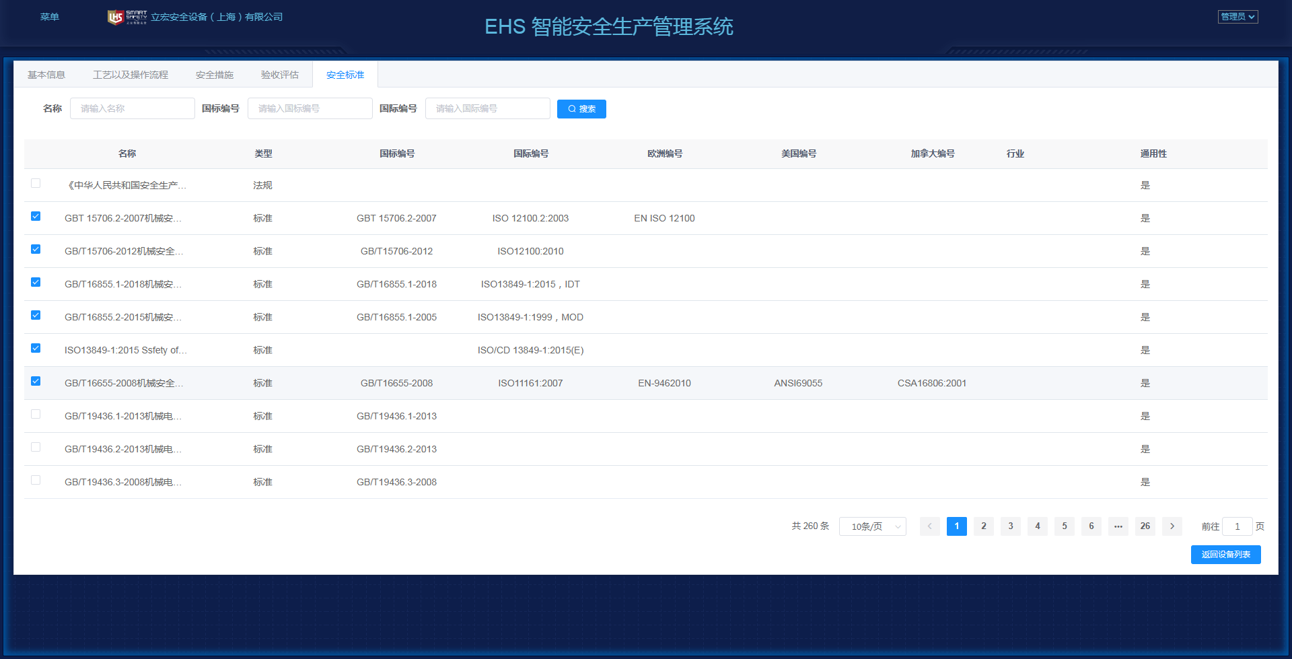
Task: Check the GB/T19436.1-2013 row checkbox
Action: tap(36, 414)
